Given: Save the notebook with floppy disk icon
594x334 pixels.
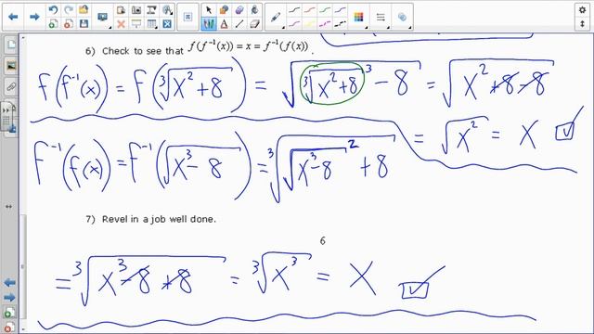Looking at the screenshot, I should click(x=84, y=24).
